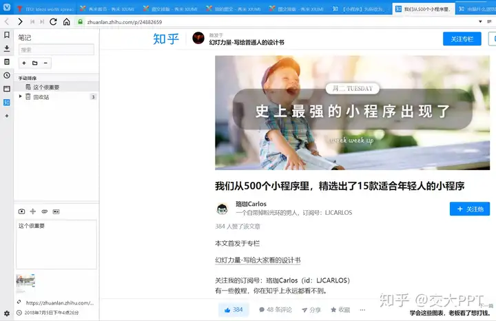Open the address bar history dropdown
The height and width of the screenshot is (321, 496).
tap(480, 21)
